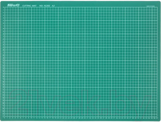Select number 45 on the bottom ruler
The width and height of the screenshot is (161, 122).
[125, 118]
